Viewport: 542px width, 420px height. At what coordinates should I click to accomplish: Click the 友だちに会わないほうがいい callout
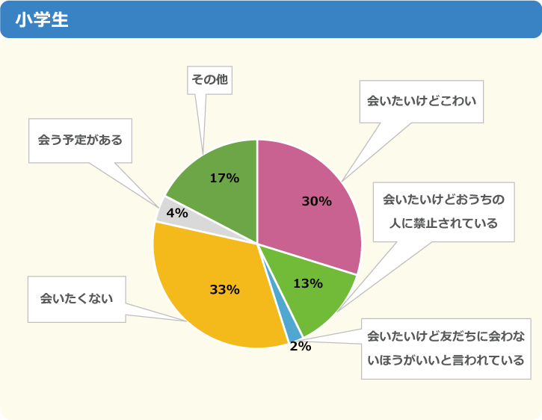pyautogui.click(x=446, y=348)
